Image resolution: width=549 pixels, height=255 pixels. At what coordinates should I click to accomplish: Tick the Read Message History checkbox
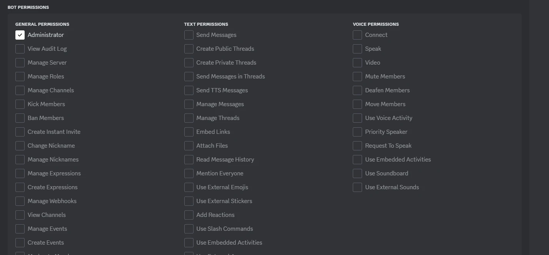tap(189, 160)
